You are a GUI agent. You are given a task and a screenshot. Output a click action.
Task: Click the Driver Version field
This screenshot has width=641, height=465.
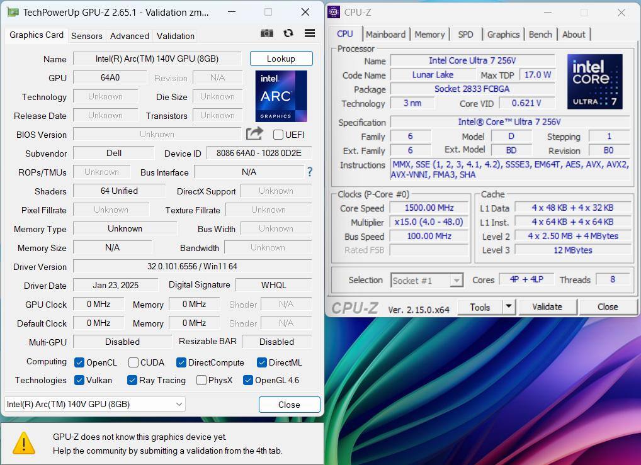point(192,266)
